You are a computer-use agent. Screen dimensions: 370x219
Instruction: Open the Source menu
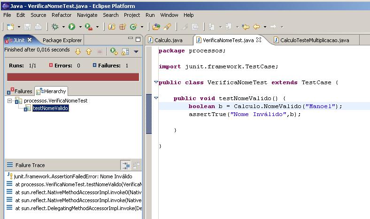(x=38, y=15)
